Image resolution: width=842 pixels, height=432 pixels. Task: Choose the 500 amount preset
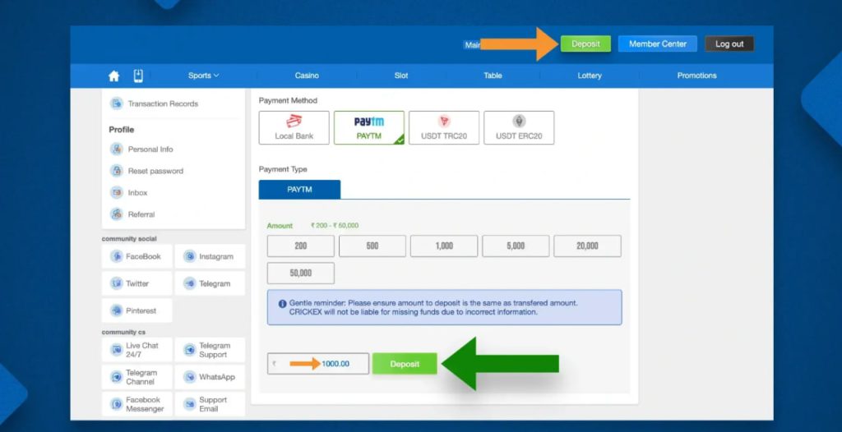[372, 246]
